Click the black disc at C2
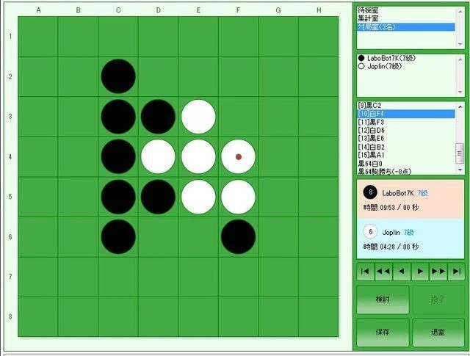 [118, 76]
